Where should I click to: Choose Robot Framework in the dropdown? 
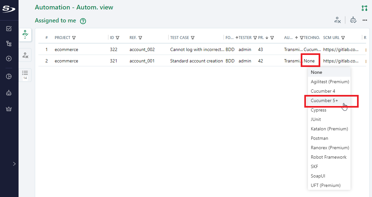click(328, 157)
